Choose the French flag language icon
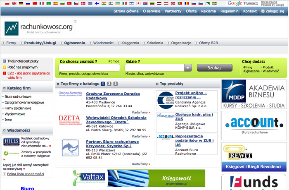The height and width of the screenshot is (190, 289). [x=42, y=3]
